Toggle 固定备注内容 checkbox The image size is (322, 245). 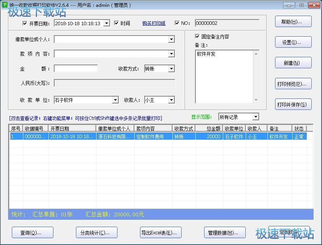point(197,37)
